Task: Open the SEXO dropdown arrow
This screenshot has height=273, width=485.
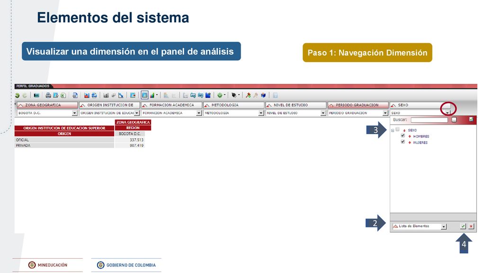Action: coord(448,113)
